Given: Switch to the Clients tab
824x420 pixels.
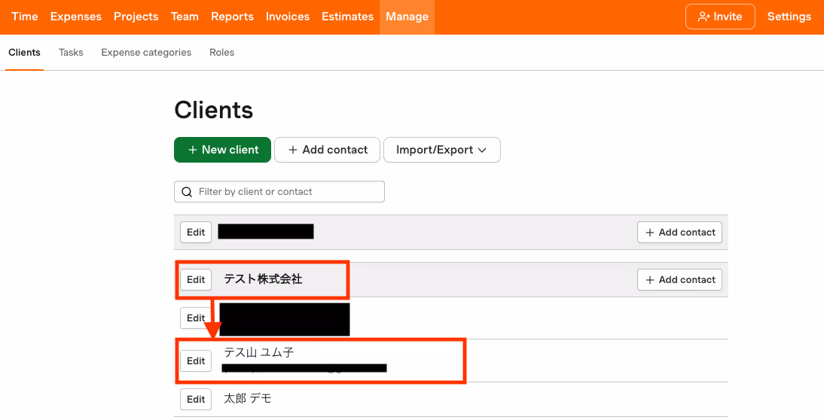Looking at the screenshot, I should pyautogui.click(x=24, y=53).
